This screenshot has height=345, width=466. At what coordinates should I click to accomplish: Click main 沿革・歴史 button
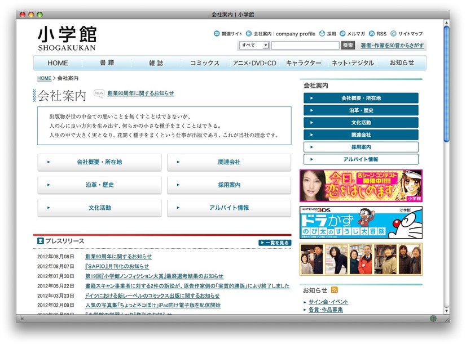click(x=99, y=185)
